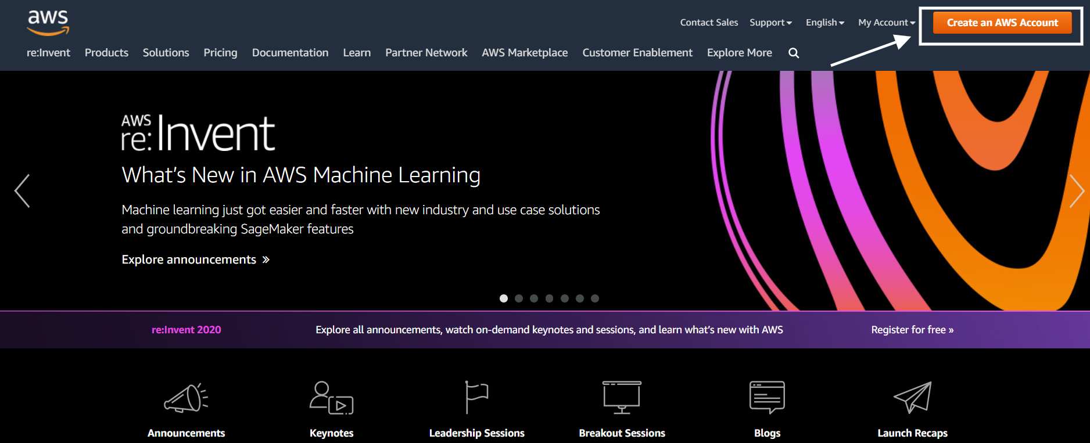1090x443 pixels.
Task: Advance carousel with right chevron arrow
Action: click(x=1077, y=190)
